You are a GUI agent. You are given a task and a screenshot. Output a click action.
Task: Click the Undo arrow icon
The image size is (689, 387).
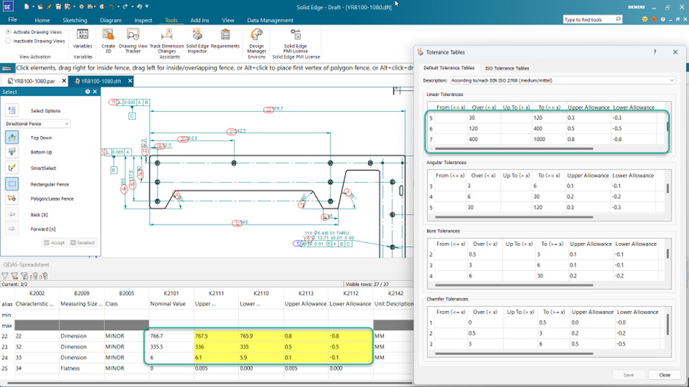click(111, 7)
